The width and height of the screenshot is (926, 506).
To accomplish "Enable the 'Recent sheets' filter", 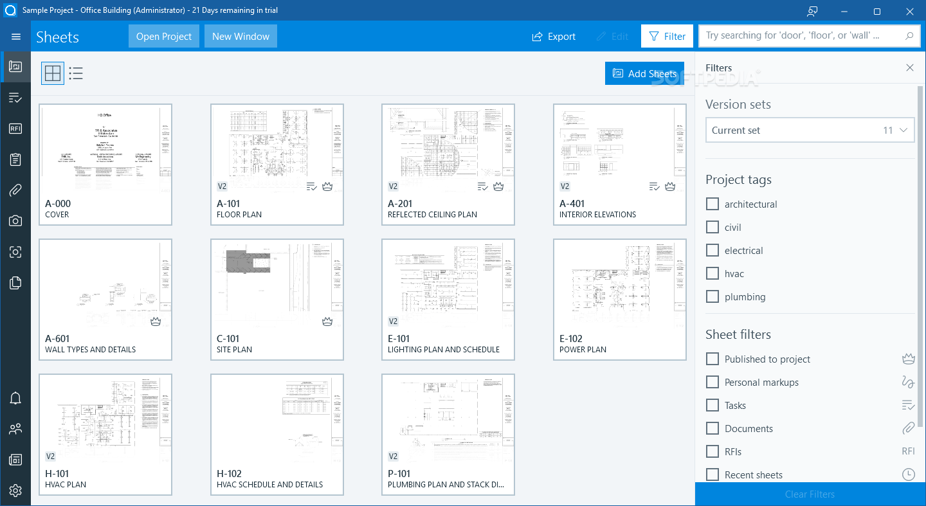I will [712, 474].
